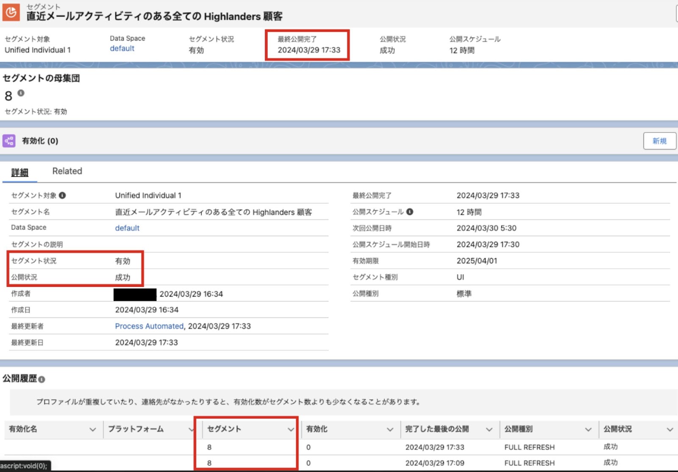Click the info icon beside 公開履歴 heading

point(42,379)
